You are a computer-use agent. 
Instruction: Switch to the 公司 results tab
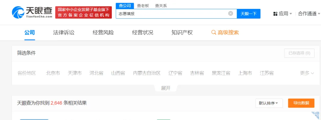click(30, 33)
